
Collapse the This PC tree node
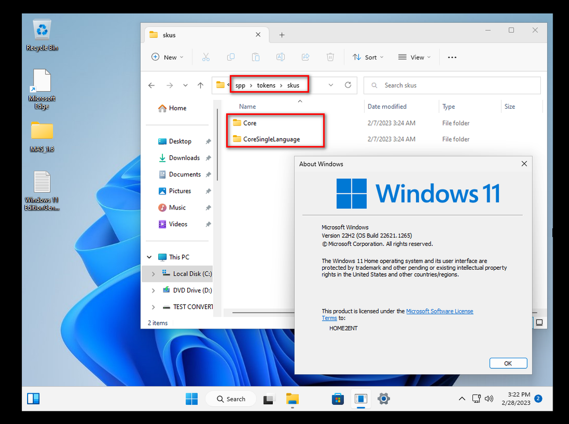pyautogui.click(x=149, y=257)
